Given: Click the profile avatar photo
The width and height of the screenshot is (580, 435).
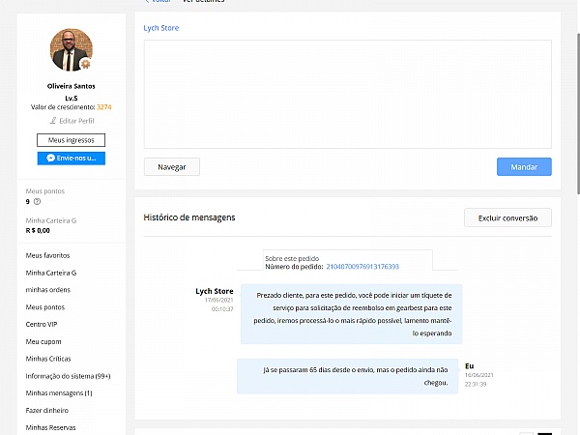Looking at the screenshot, I should click(71, 49).
